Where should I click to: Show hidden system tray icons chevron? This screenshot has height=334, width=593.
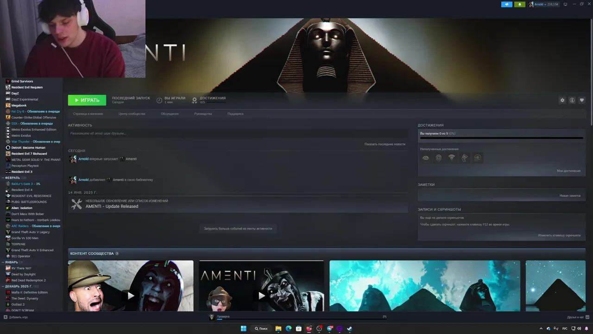[x=541, y=328]
